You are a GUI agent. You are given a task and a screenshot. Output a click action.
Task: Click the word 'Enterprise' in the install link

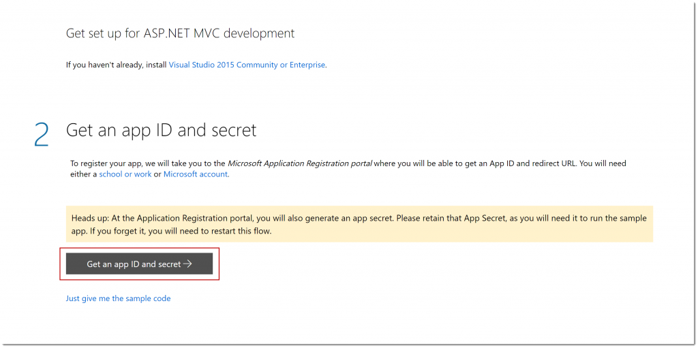point(307,65)
